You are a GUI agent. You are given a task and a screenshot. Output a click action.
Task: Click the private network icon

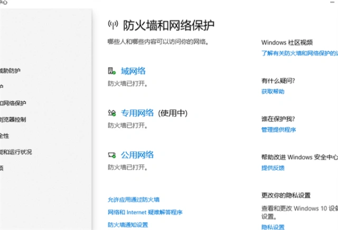click(x=112, y=113)
